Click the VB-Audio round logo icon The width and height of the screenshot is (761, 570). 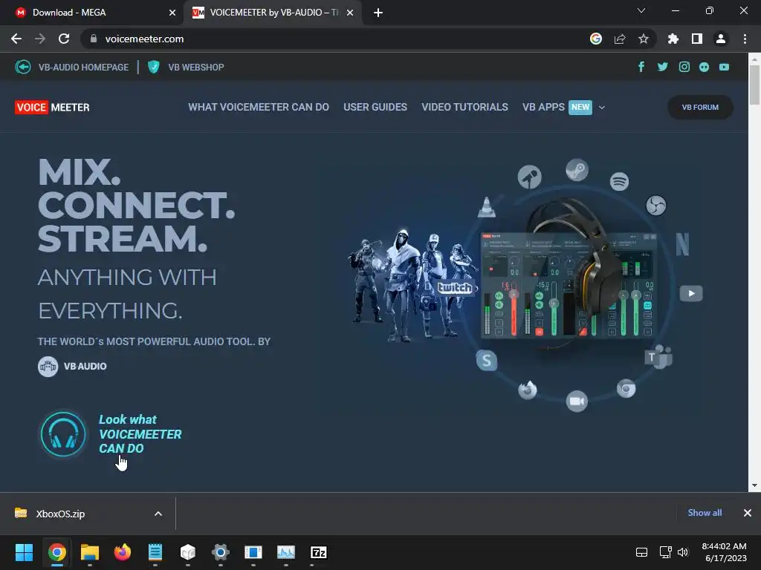click(x=48, y=367)
